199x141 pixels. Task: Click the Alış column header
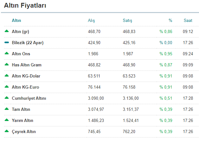pos(91,21)
